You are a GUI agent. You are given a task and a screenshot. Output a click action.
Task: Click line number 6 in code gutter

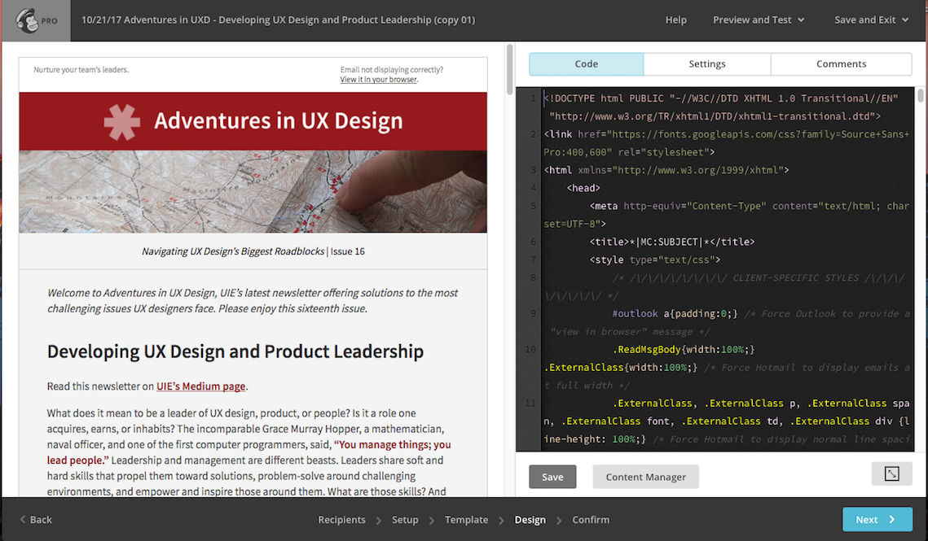(x=533, y=242)
